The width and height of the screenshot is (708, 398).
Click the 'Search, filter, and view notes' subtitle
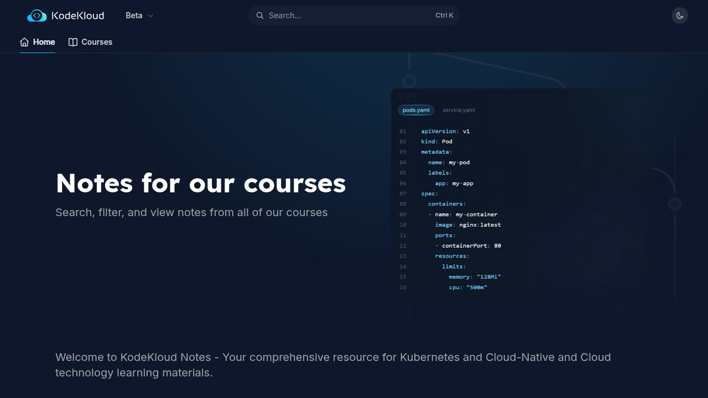191,212
